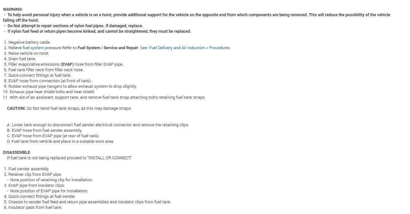410x214 pixels.
Task: Click the bold "(EVAP)" text in step 5
Action: pos(67,64)
